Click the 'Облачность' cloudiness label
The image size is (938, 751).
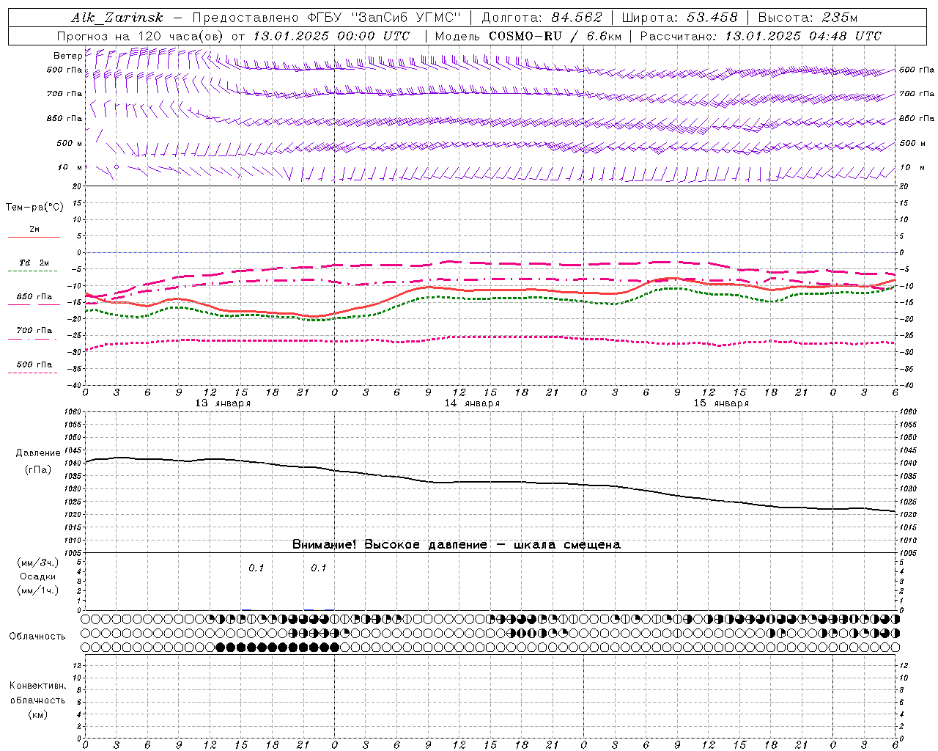pos(37,637)
